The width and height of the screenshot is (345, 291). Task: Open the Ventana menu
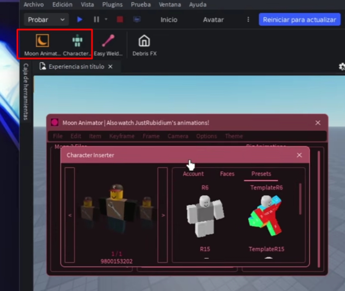coord(170,5)
